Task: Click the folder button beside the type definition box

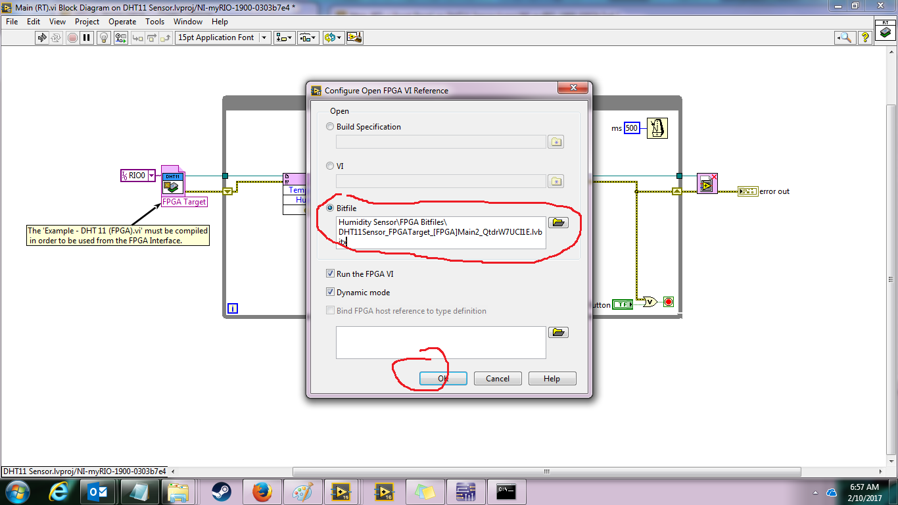Action: click(558, 333)
